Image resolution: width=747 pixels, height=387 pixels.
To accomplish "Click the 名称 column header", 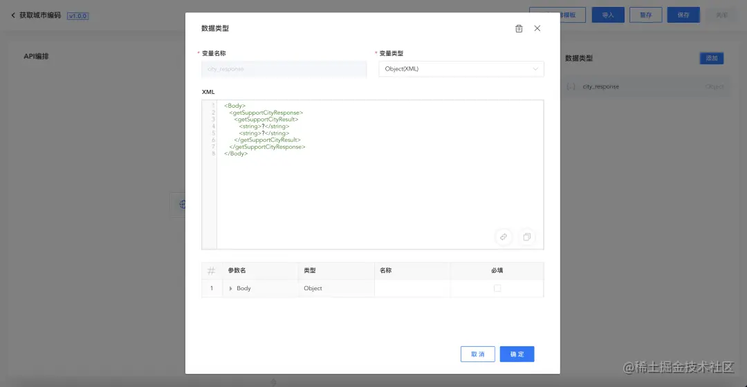I will tap(412, 270).
